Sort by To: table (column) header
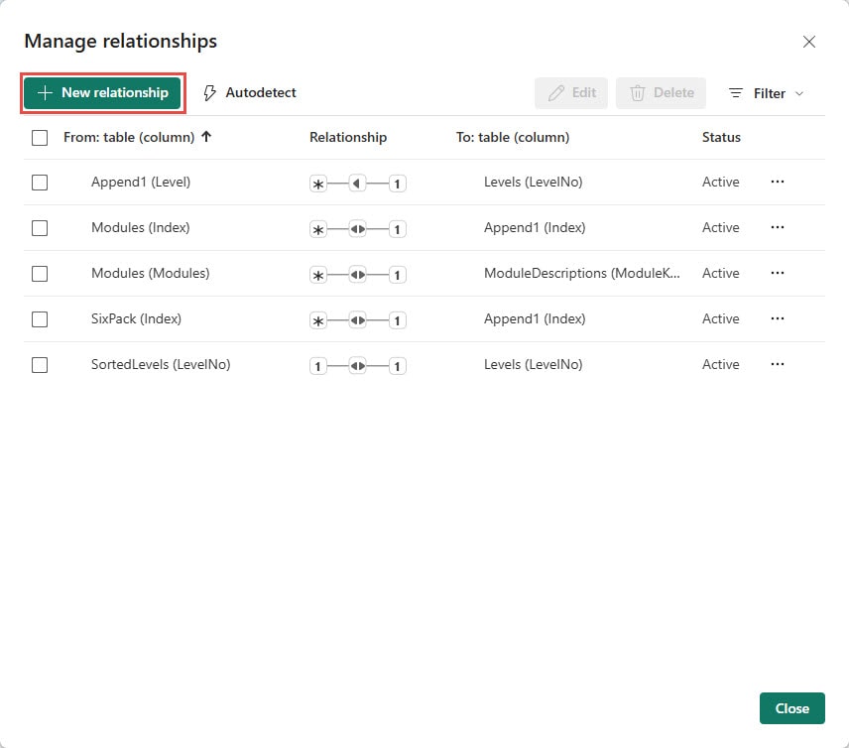The height and width of the screenshot is (748, 849). 513,138
